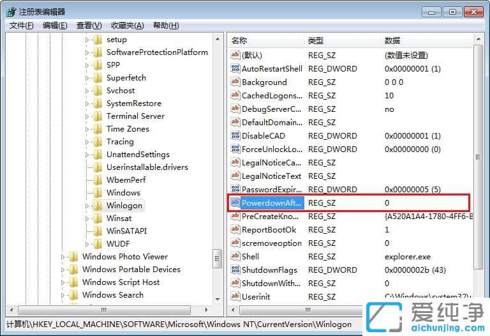The height and width of the screenshot is (336, 490).
Task: Click tree pane scroll up arrow
Action: pos(218,40)
